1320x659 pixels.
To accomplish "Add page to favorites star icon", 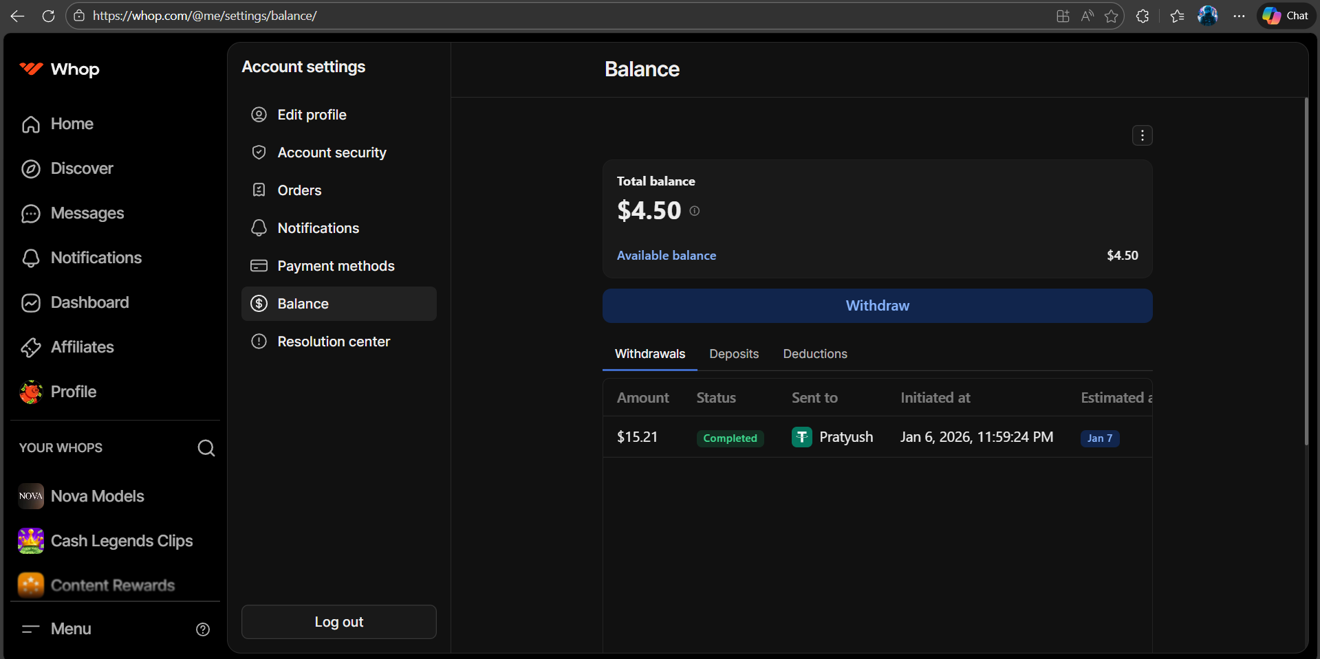I will click(1111, 16).
